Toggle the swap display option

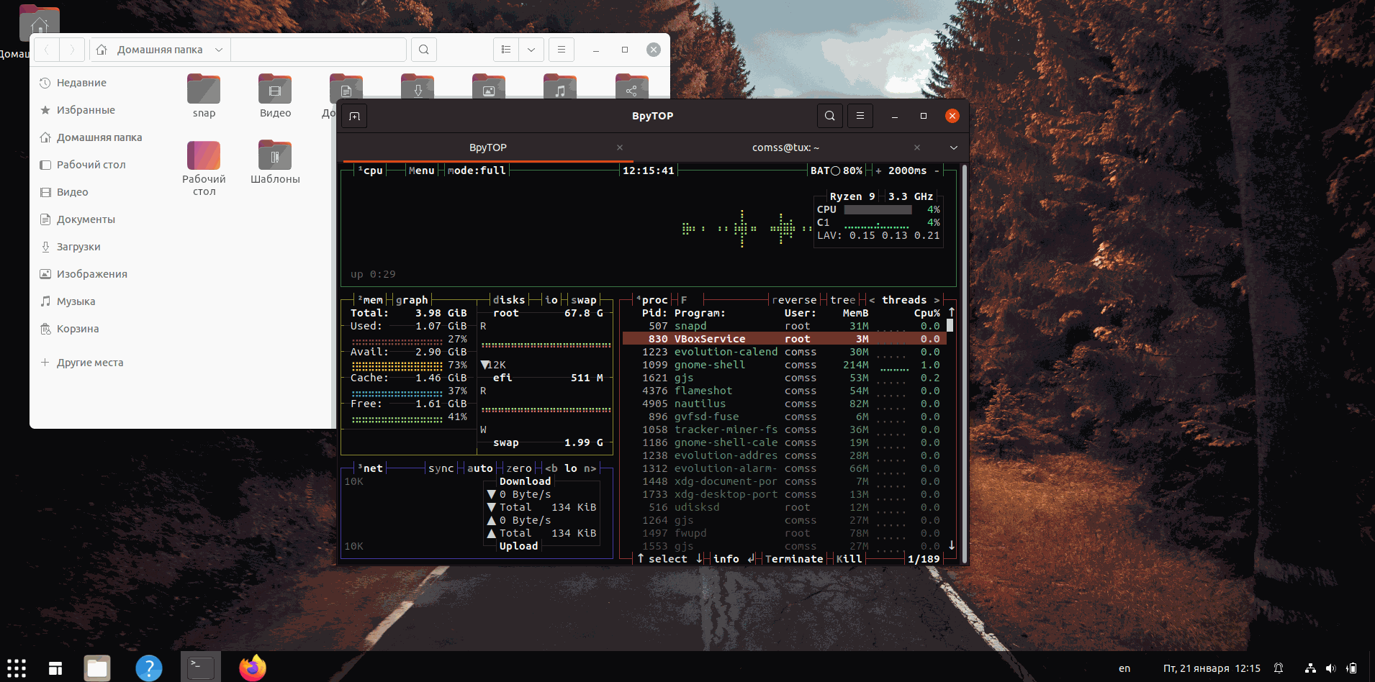(584, 300)
